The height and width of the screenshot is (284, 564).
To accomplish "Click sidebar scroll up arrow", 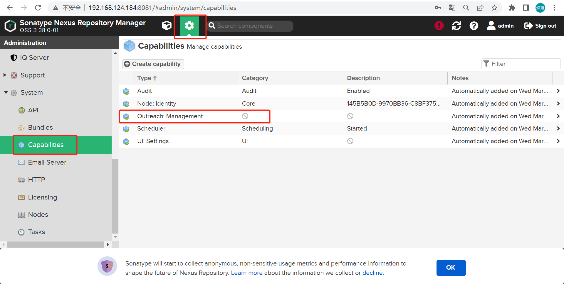I will tap(115, 53).
